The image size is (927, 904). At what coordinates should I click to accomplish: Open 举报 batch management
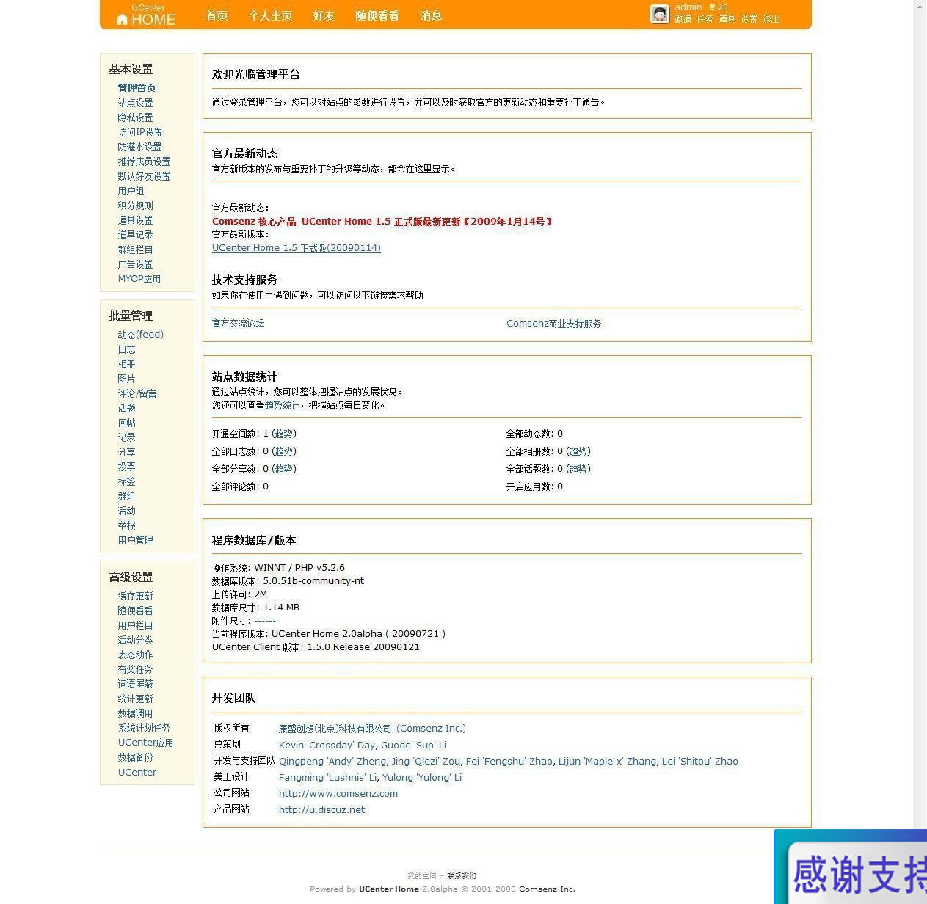coord(126,525)
